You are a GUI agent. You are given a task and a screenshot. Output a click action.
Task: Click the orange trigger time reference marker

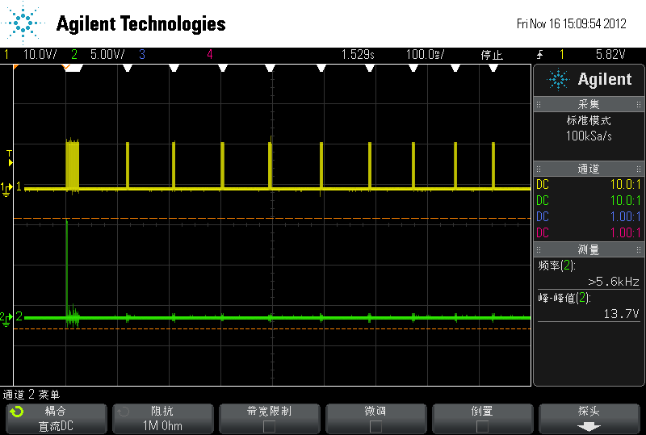[x=66, y=67]
